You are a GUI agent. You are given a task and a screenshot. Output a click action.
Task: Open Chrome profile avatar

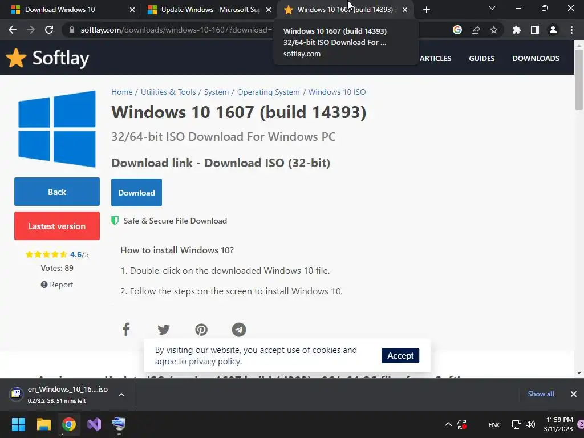(x=553, y=30)
